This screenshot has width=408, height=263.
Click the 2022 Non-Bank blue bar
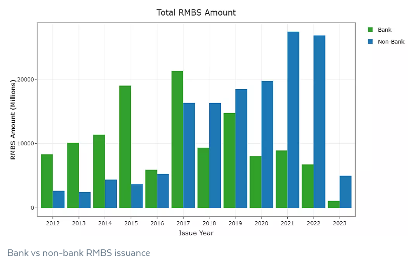click(x=319, y=121)
